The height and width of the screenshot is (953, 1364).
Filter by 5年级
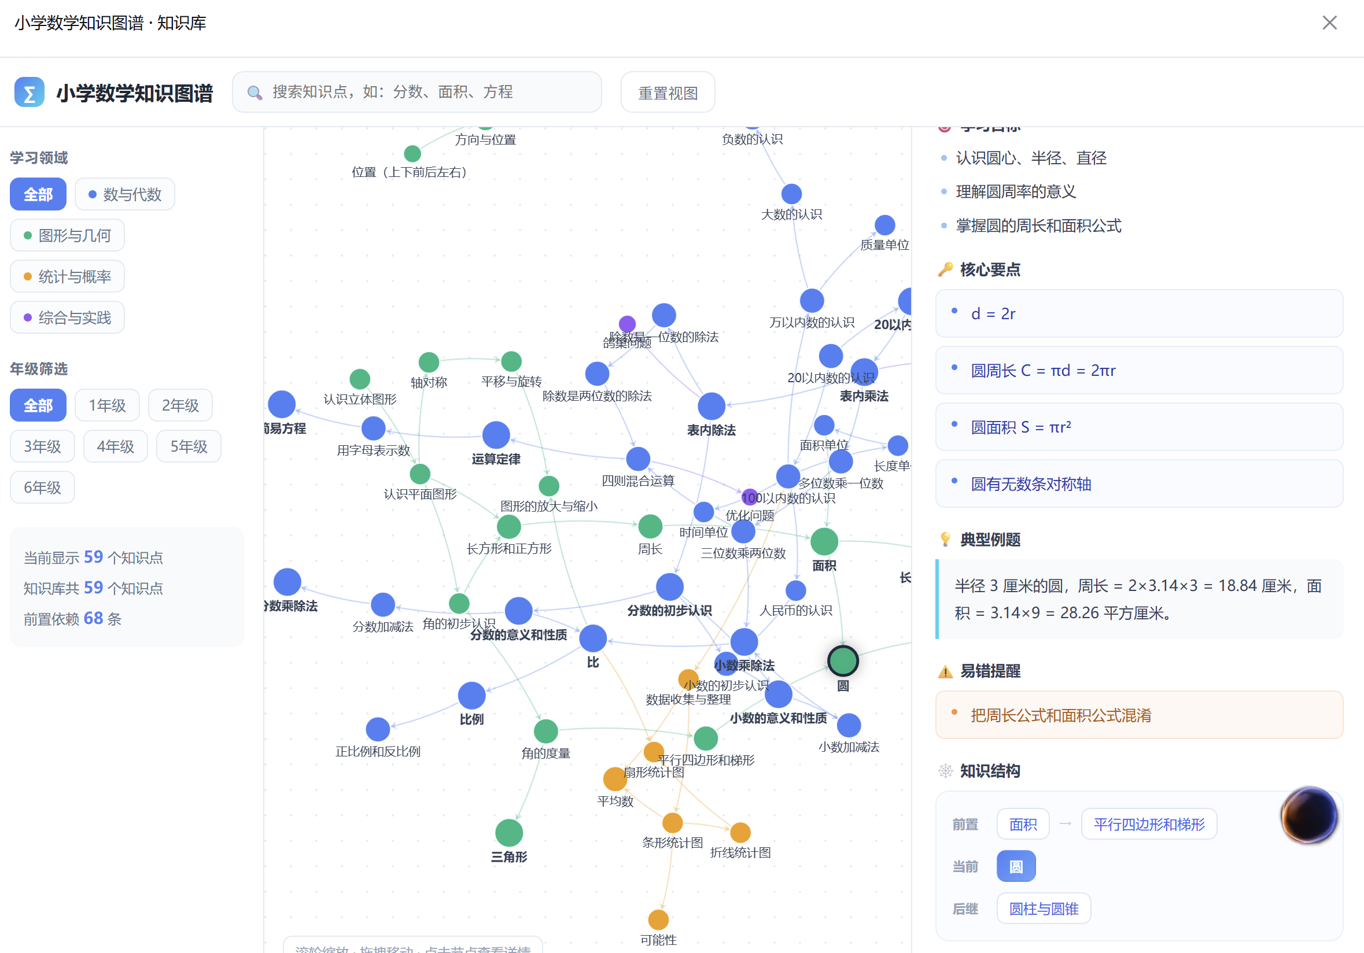pos(189,446)
